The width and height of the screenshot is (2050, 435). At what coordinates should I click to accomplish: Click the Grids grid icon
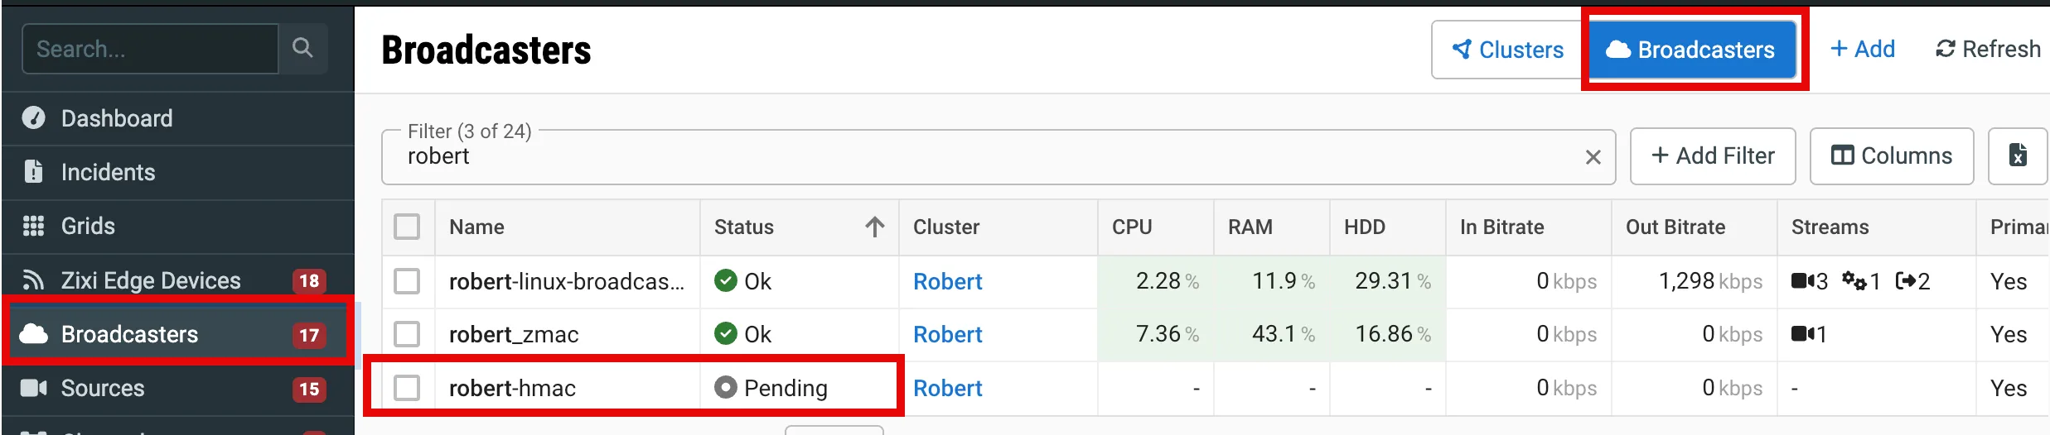pyautogui.click(x=33, y=226)
